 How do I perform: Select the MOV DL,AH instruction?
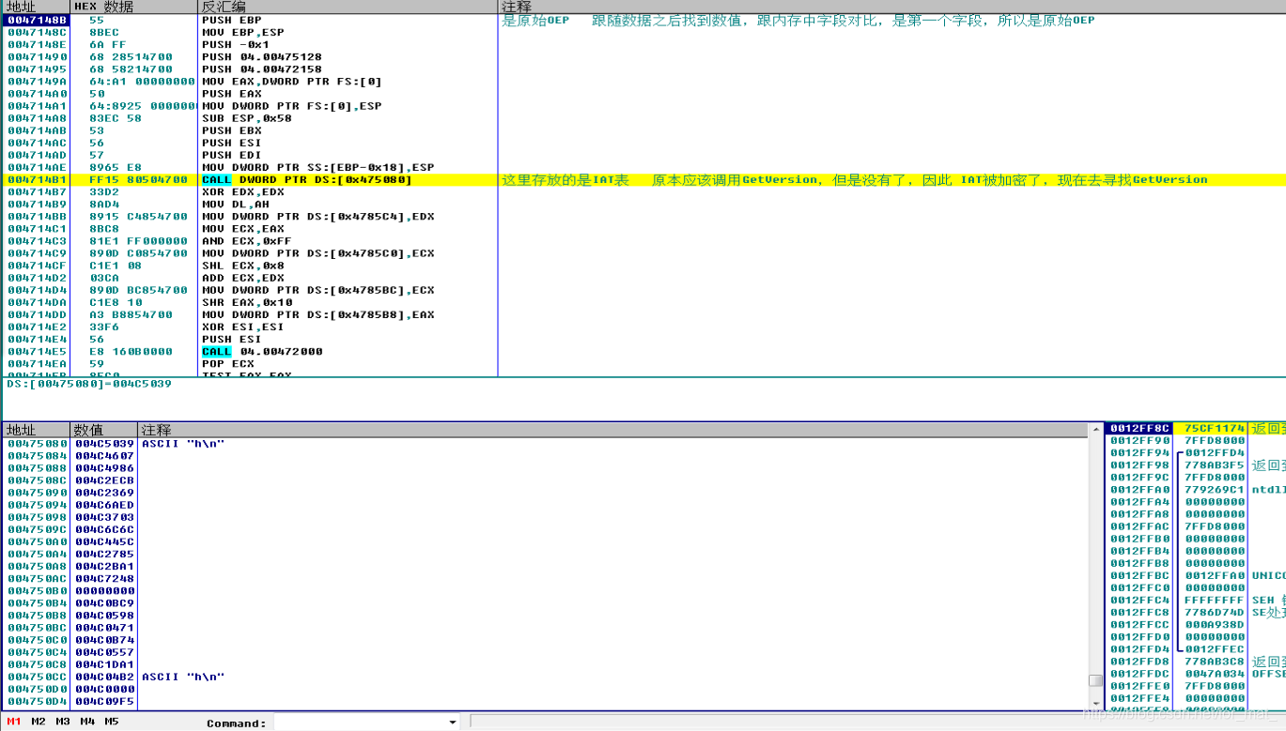click(236, 204)
